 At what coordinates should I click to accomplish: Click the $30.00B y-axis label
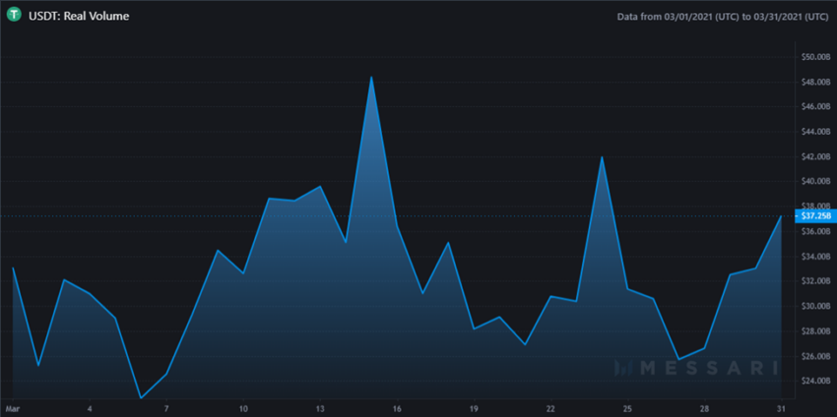tap(816, 306)
